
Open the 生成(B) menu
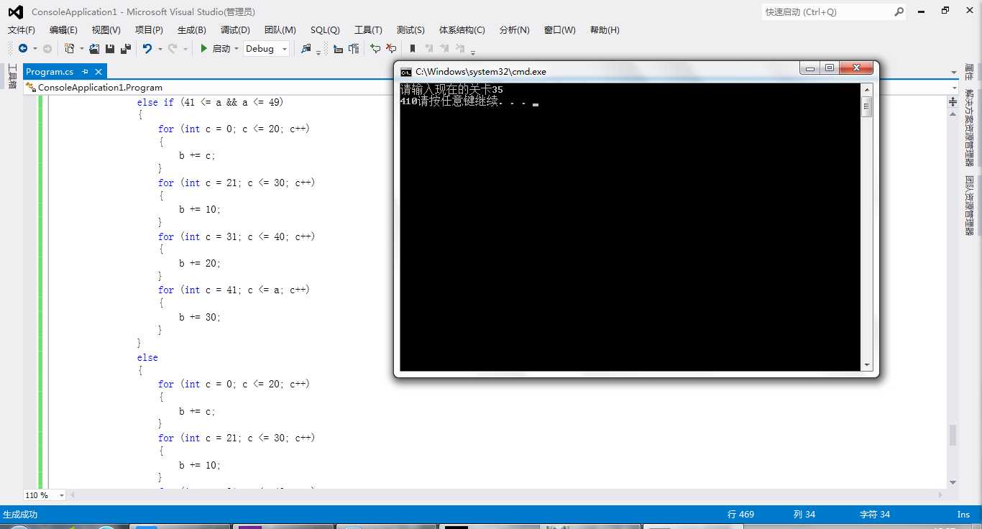coord(192,29)
